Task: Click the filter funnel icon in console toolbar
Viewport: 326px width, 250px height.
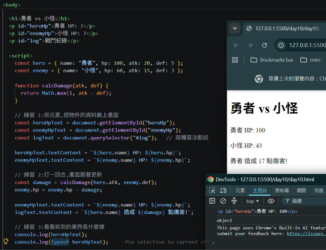Action: 287,201
